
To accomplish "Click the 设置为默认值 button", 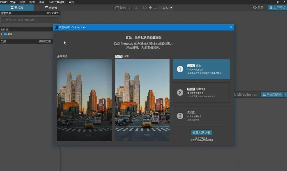I will point(201,133).
